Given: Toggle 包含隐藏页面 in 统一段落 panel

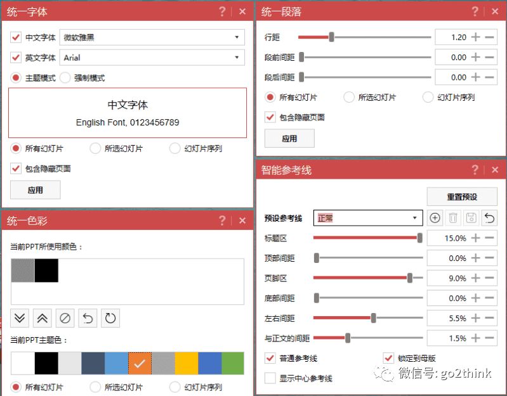Looking at the screenshot, I should coord(270,117).
